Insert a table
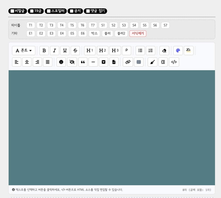This screenshot has height=198, width=221. [139, 62]
